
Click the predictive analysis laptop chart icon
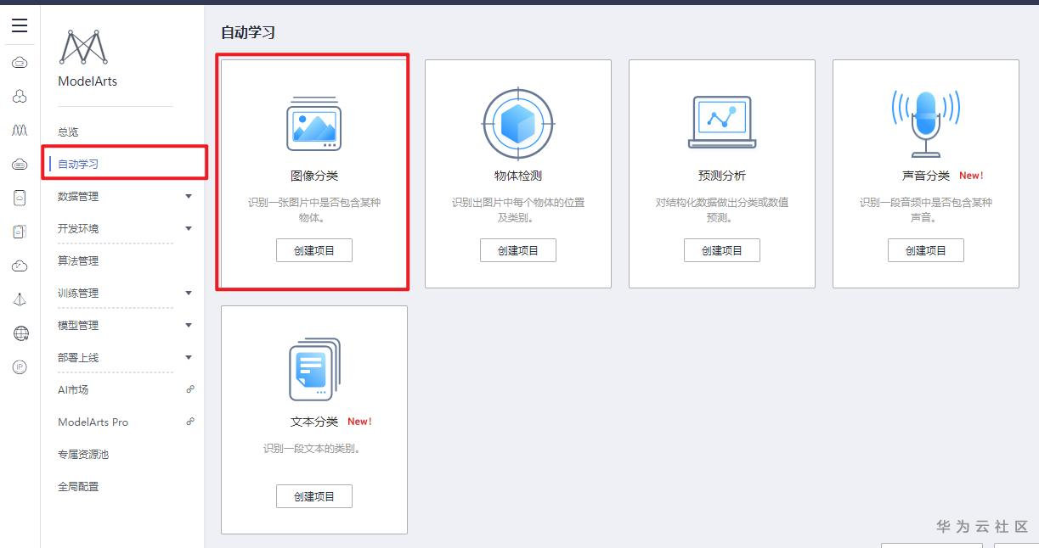click(x=721, y=122)
